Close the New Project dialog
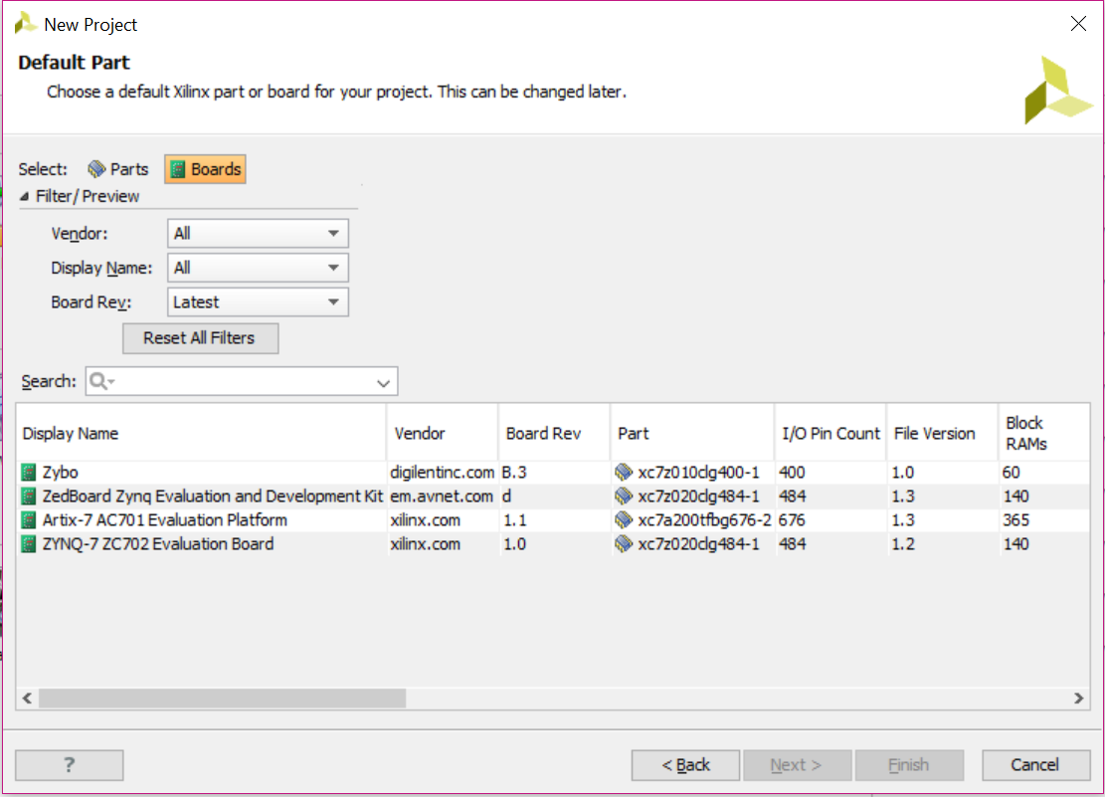Viewport: 1105px width, 797px height. click(x=1078, y=23)
